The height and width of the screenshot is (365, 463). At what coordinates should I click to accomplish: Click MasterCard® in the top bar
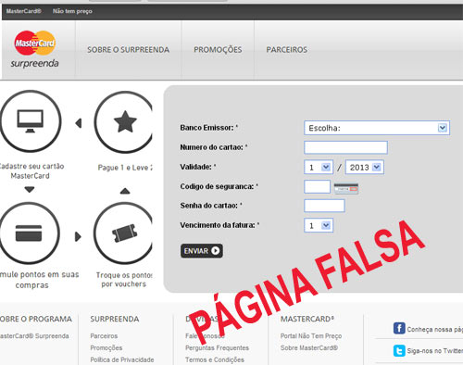[24, 11]
